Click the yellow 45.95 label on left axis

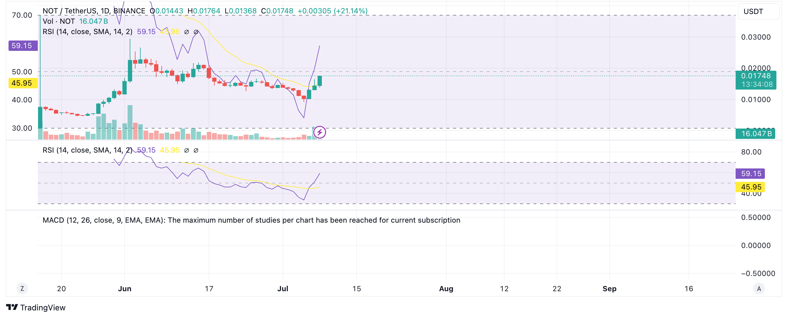point(23,83)
